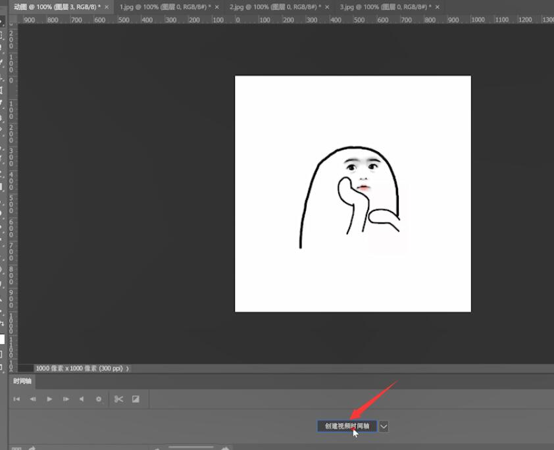Click the timeline zoom slider at bottom

[x=191, y=447]
